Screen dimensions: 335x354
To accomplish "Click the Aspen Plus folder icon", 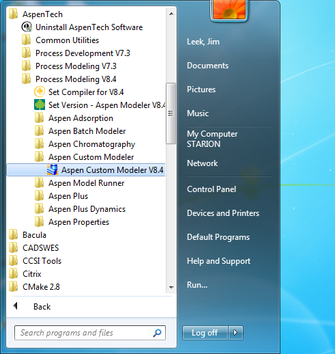I will (40, 195).
